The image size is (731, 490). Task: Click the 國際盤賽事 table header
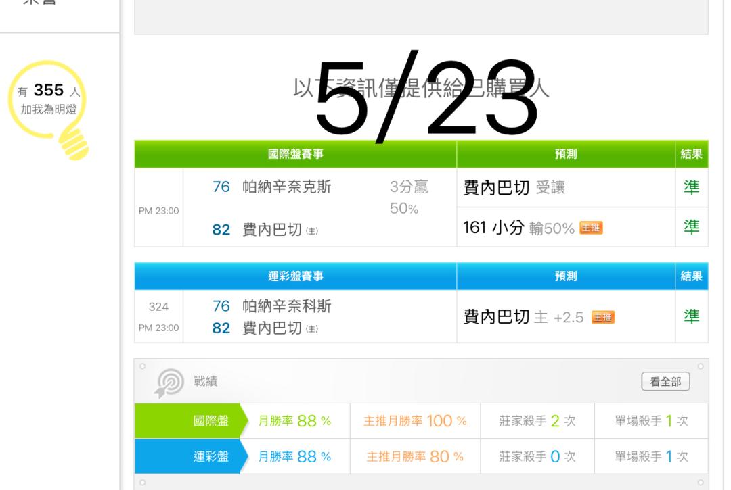tap(296, 154)
